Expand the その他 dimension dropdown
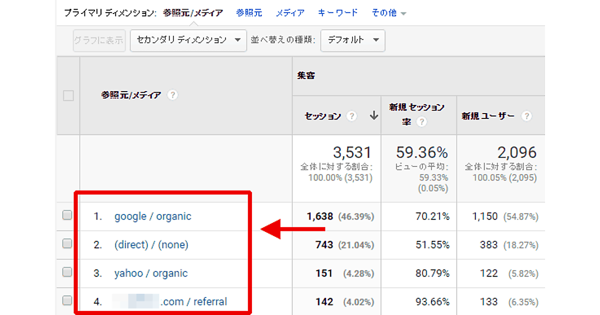This screenshot has height=315, width=600. (x=388, y=13)
